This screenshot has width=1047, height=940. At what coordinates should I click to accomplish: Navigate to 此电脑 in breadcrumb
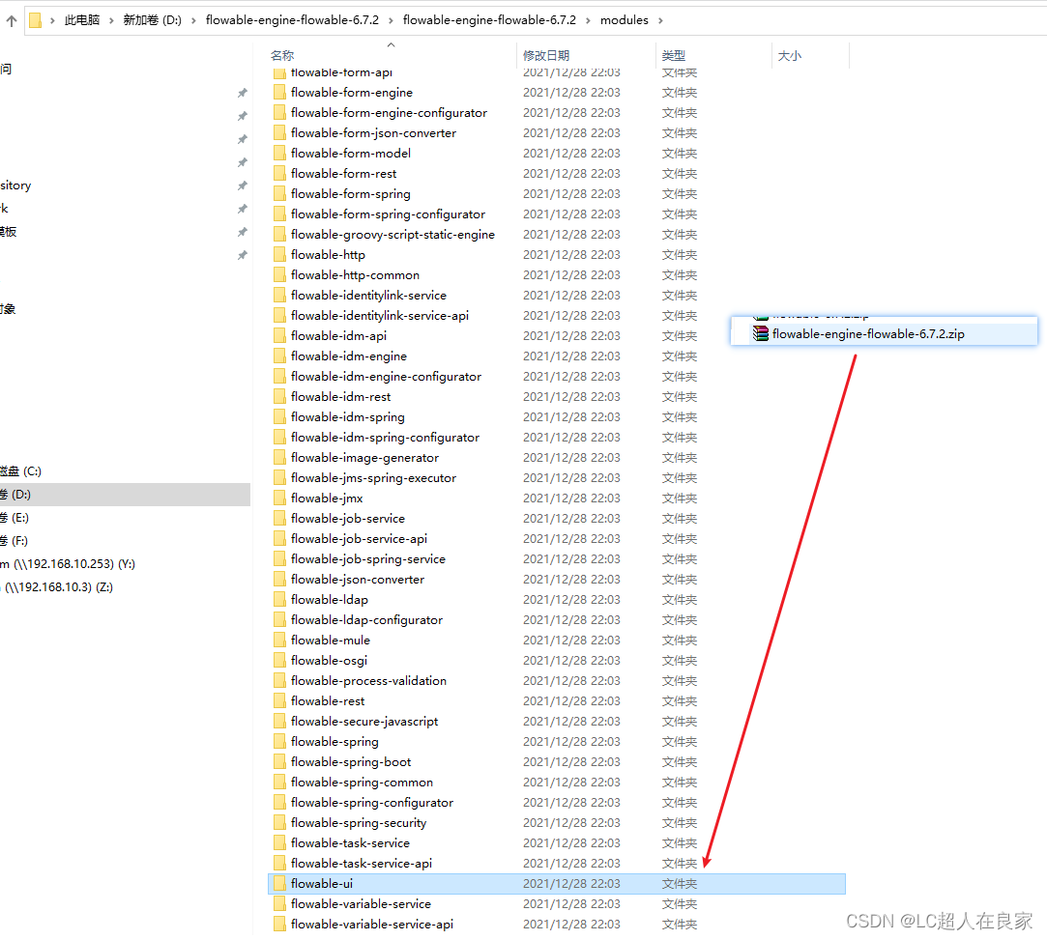point(82,20)
